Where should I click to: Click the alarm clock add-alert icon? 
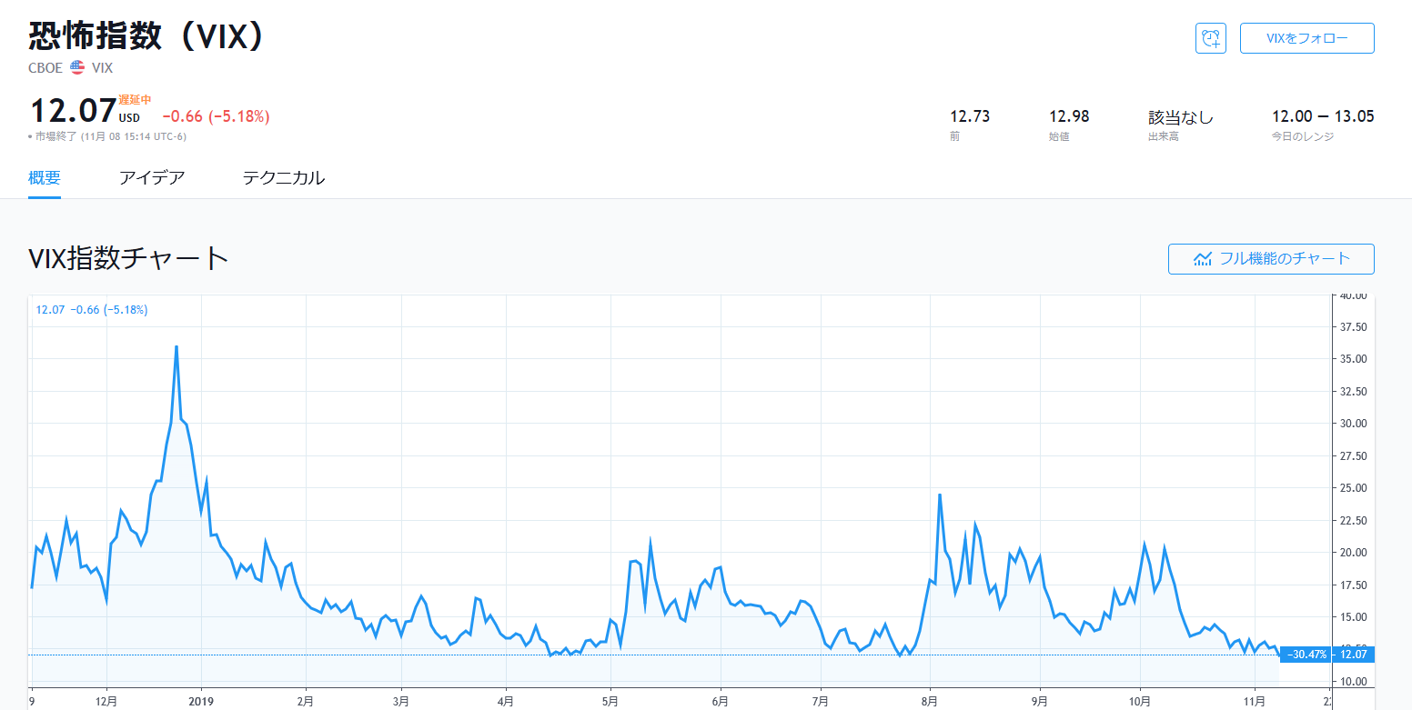click(x=1210, y=38)
